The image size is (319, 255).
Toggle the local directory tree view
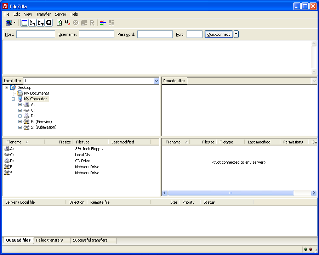(33, 23)
